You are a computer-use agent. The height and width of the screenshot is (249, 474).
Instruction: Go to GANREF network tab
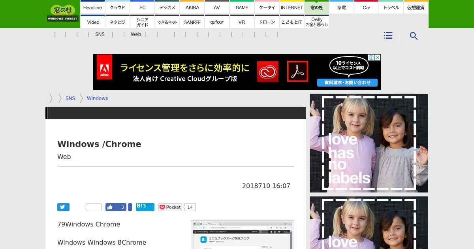[192, 22]
